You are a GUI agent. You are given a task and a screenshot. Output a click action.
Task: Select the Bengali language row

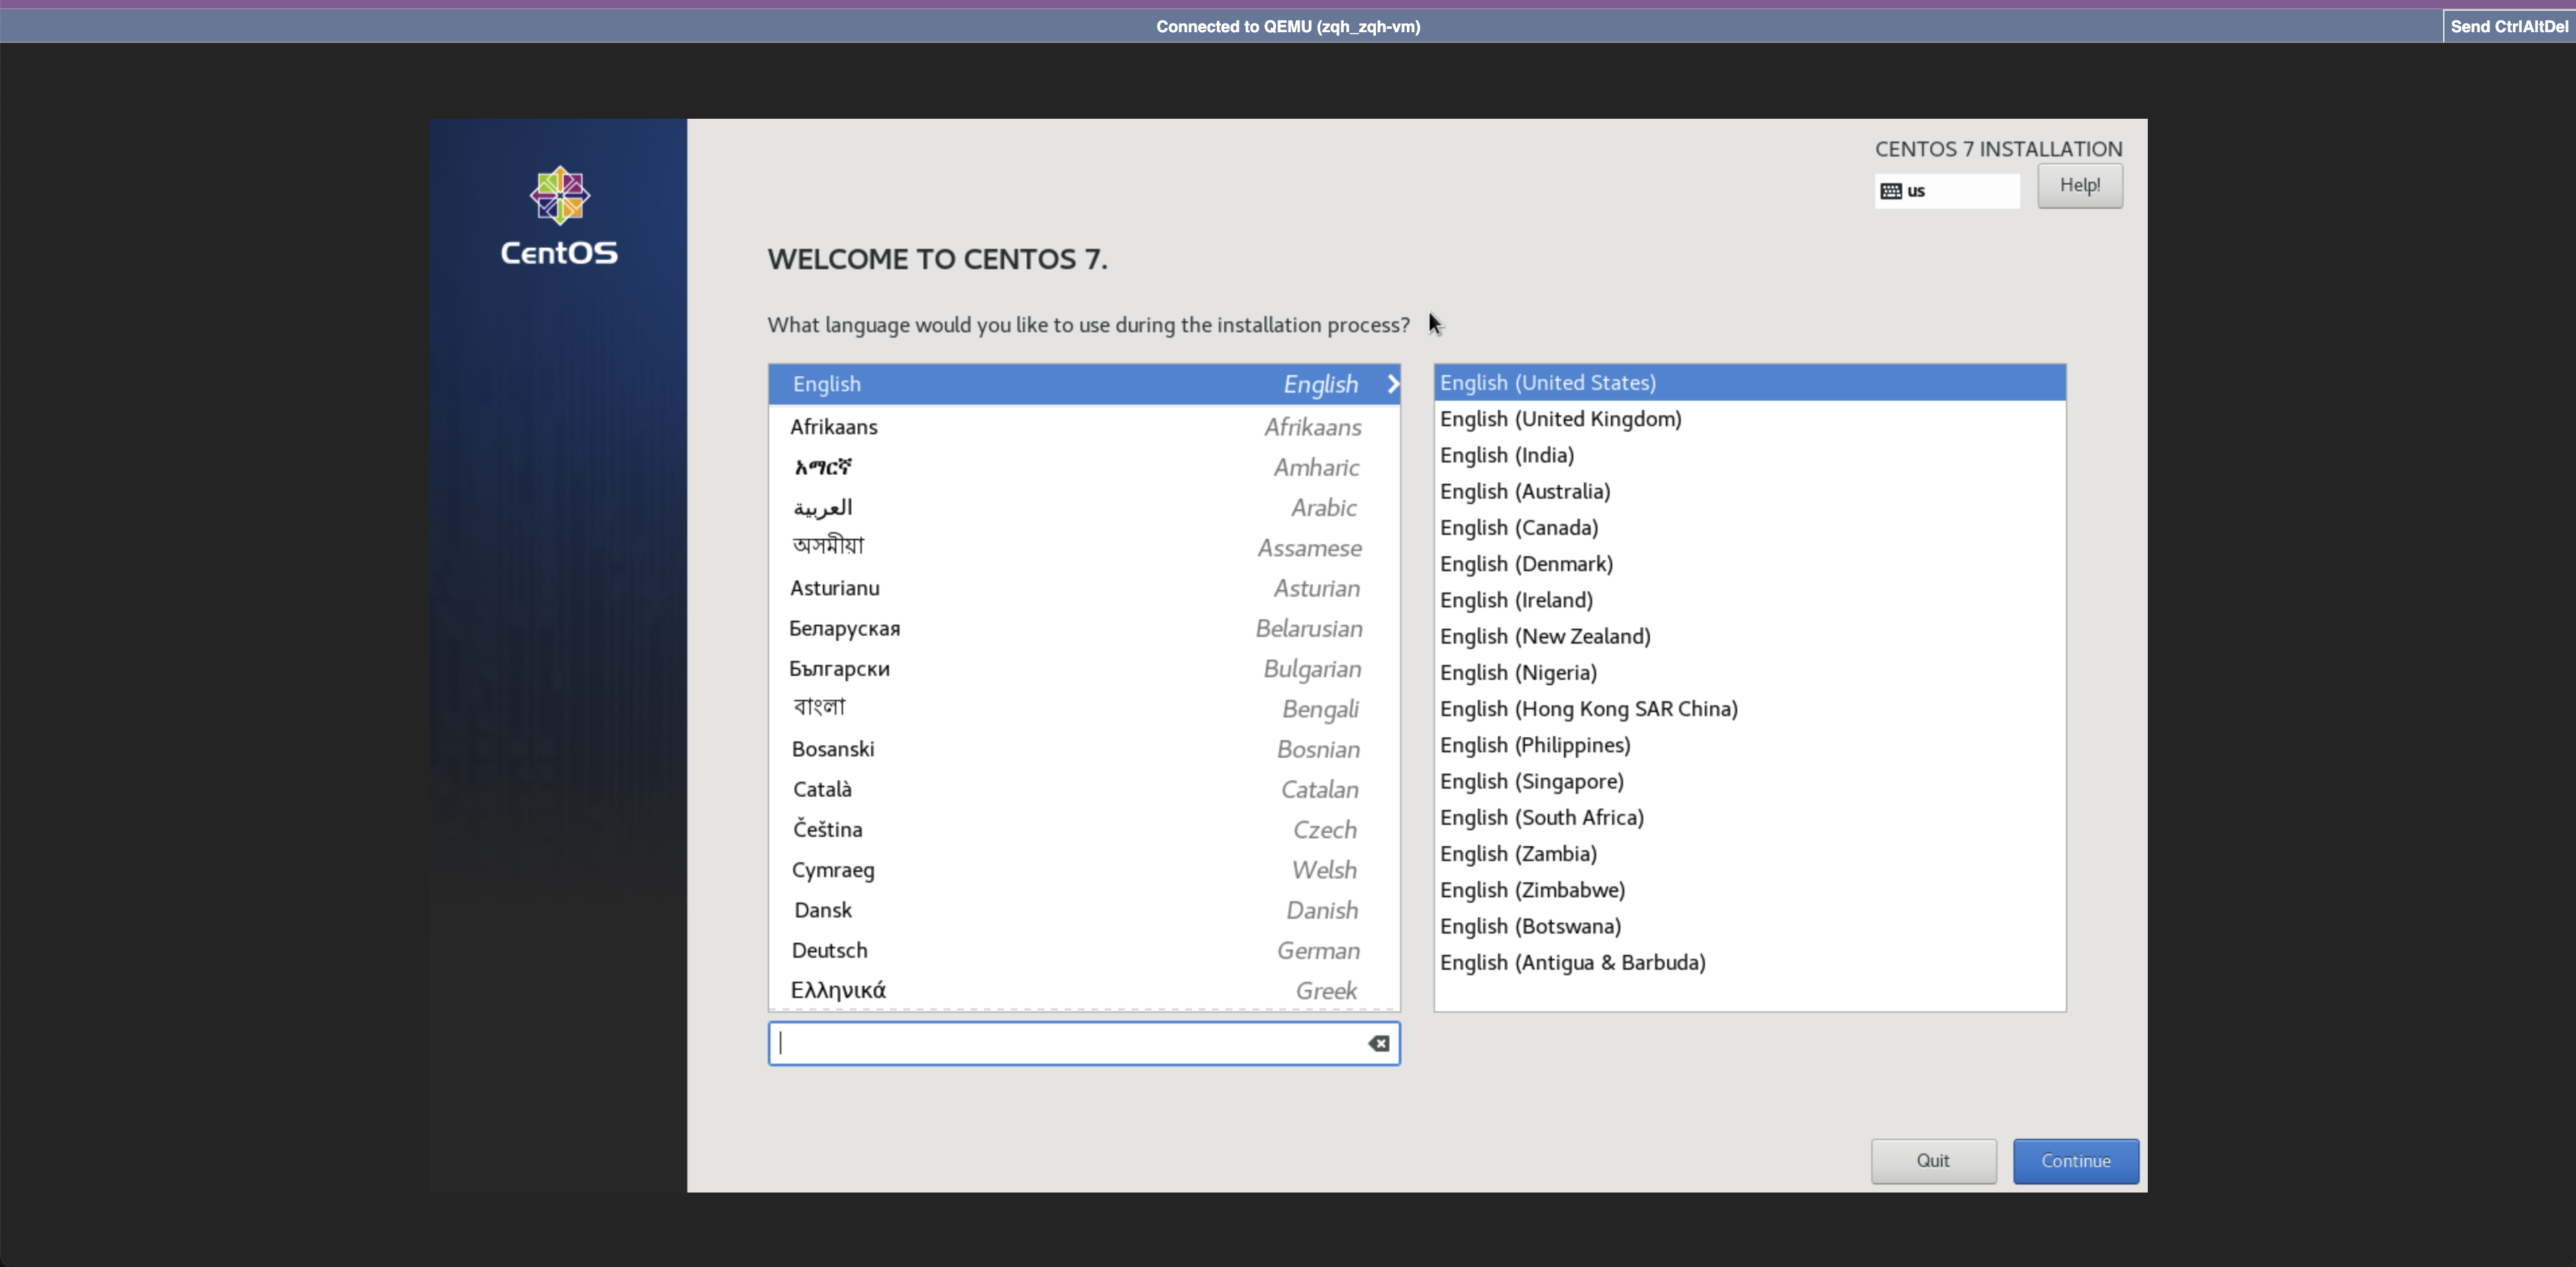tap(1084, 708)
